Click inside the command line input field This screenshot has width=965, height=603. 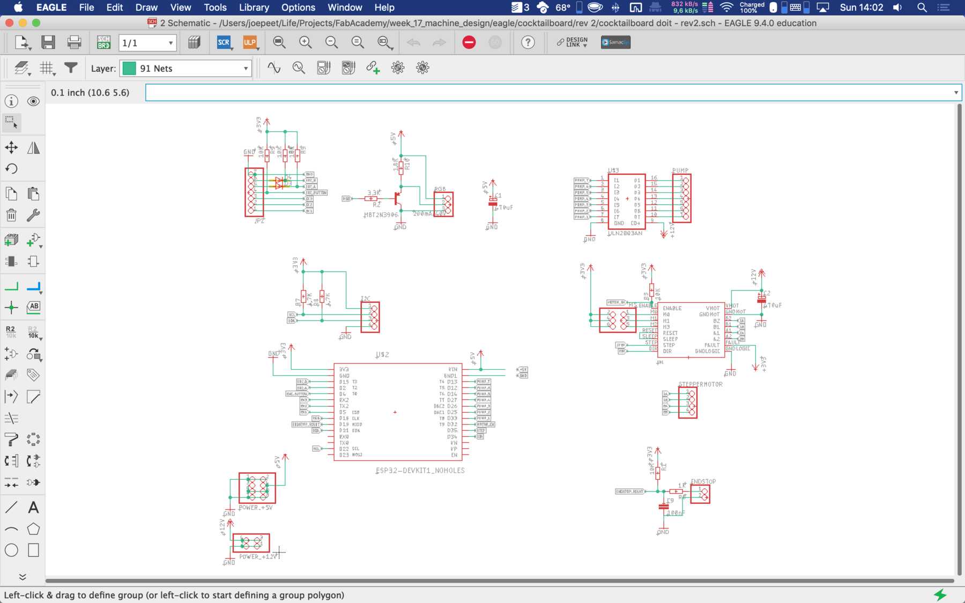pyautogui.click(x=547, y=93)
